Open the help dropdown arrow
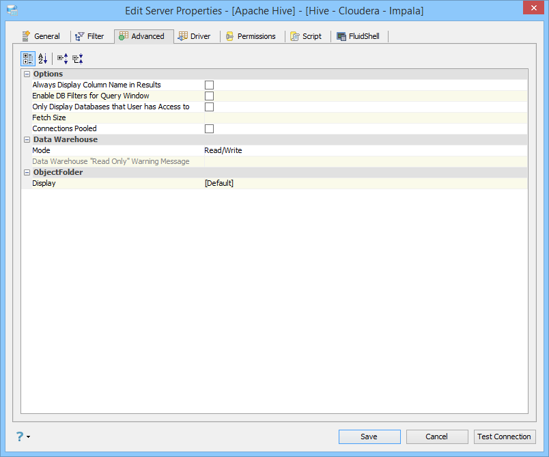549x457 pixels. 29,437
